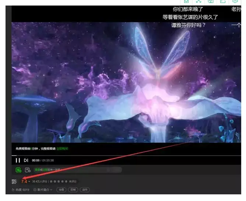Image resolution: width=246 pixels, height=201 pixels.
Task: Click the danmaku comment input field
Action: 78,170
